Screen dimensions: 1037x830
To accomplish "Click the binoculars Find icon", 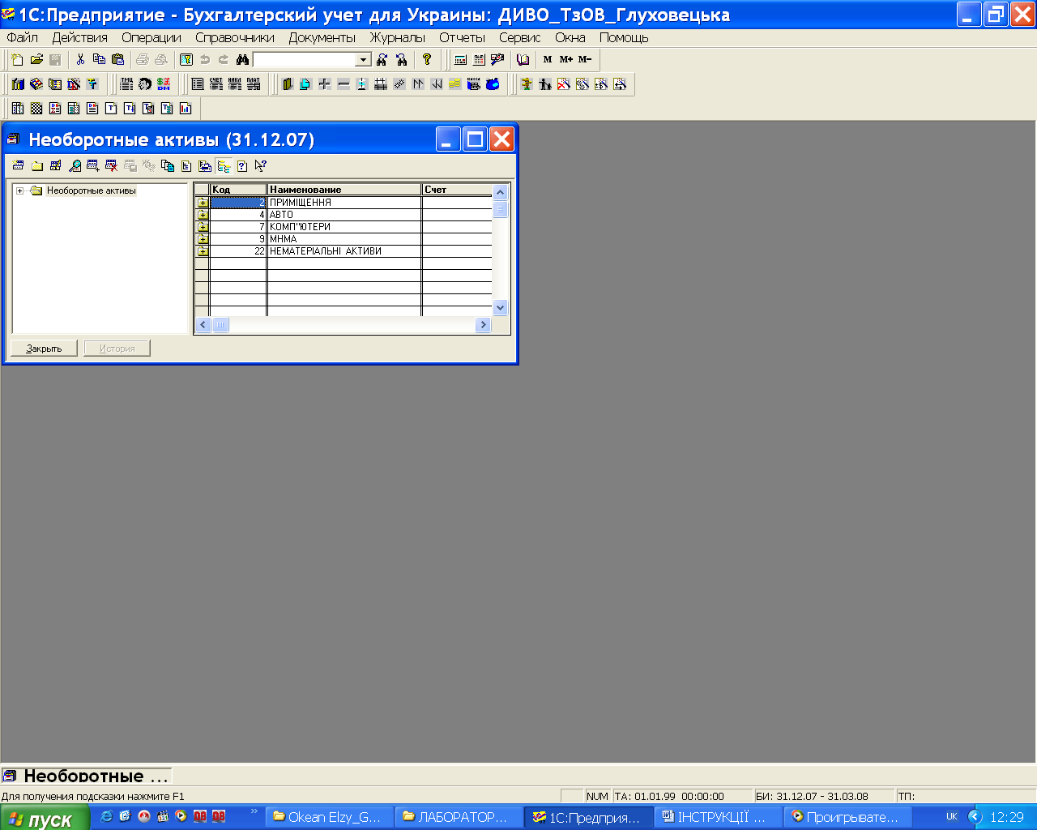I will 242,59.
